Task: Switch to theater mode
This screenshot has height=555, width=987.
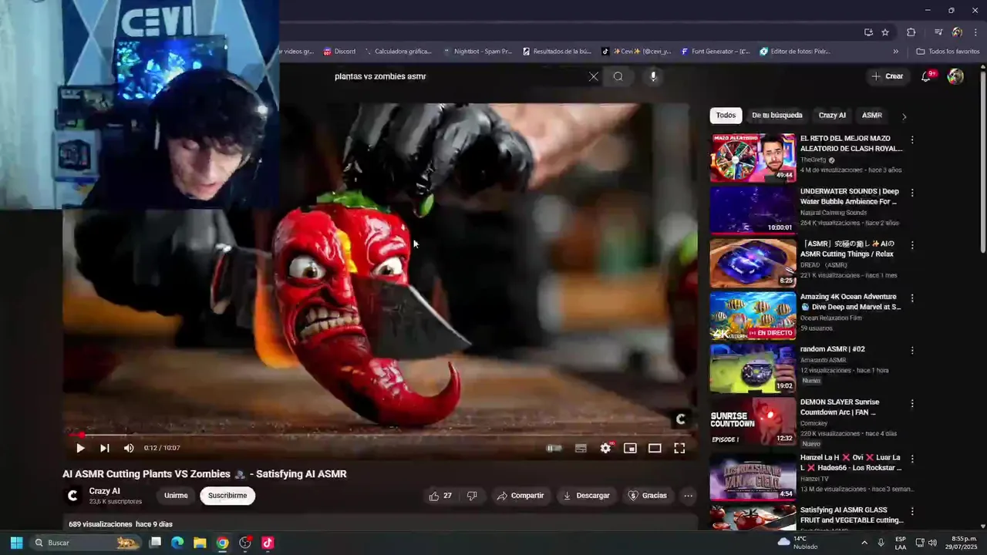Action: coord(655,448)
